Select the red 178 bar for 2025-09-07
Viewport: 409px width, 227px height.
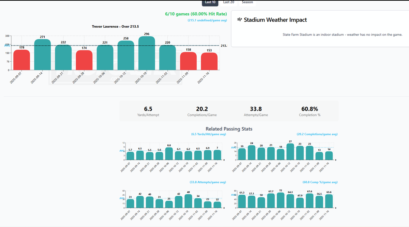(22, 60)
